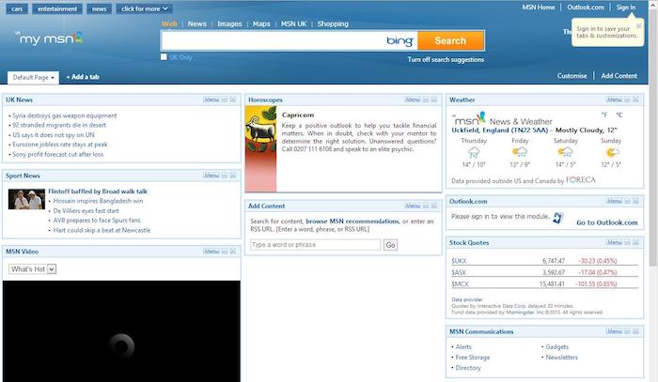Click the Sport News cricket photo thumbnail
This screenshot has width=658, height=382.
click(x=26, y=199)
